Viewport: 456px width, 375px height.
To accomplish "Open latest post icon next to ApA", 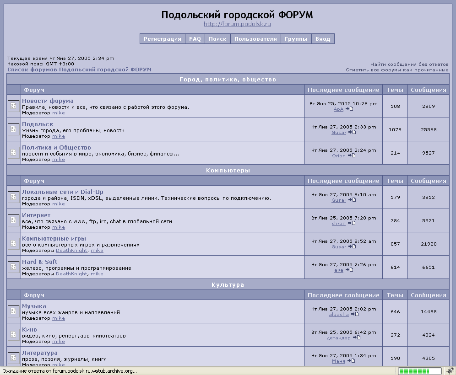I will tap(349, 109).
